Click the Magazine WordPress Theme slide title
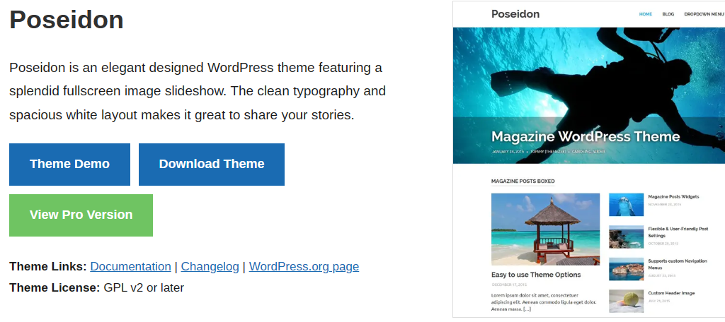 [586, 136]
